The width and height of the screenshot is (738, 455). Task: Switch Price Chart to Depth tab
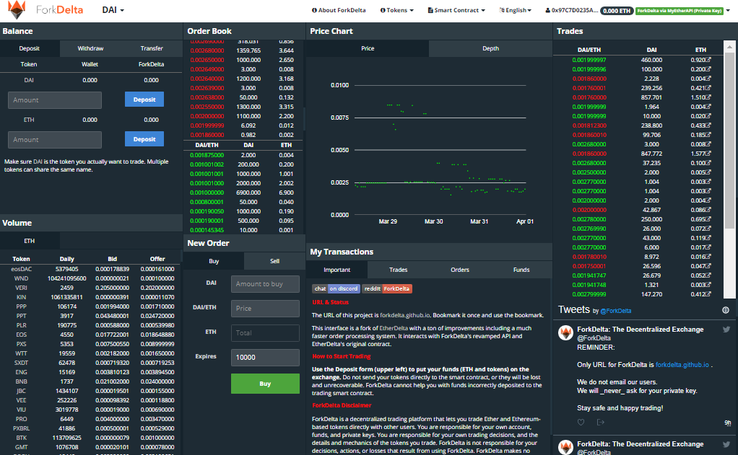490,48
